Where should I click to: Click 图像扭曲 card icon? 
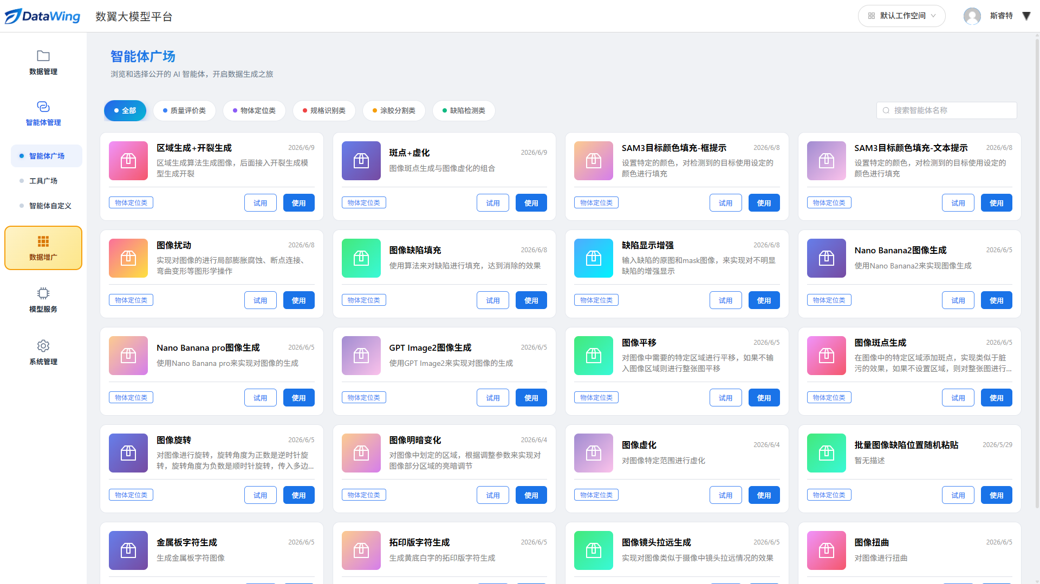click(827, 550)
